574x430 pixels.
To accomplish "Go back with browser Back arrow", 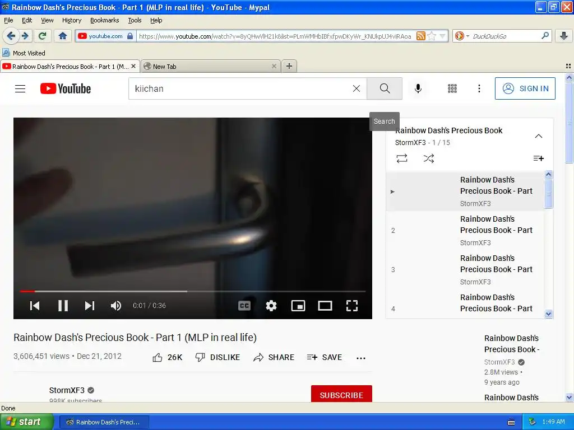I will tap(11, 36).
